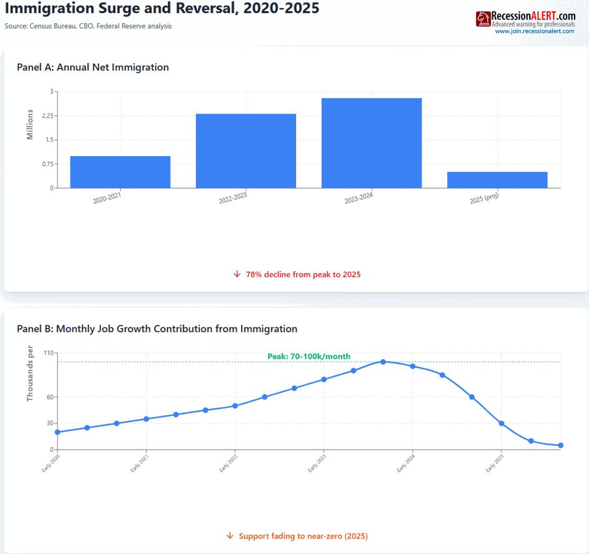Select the 2020-2021 immigration bar
Screen dimensions: 589x554
(x=120, y=172)
